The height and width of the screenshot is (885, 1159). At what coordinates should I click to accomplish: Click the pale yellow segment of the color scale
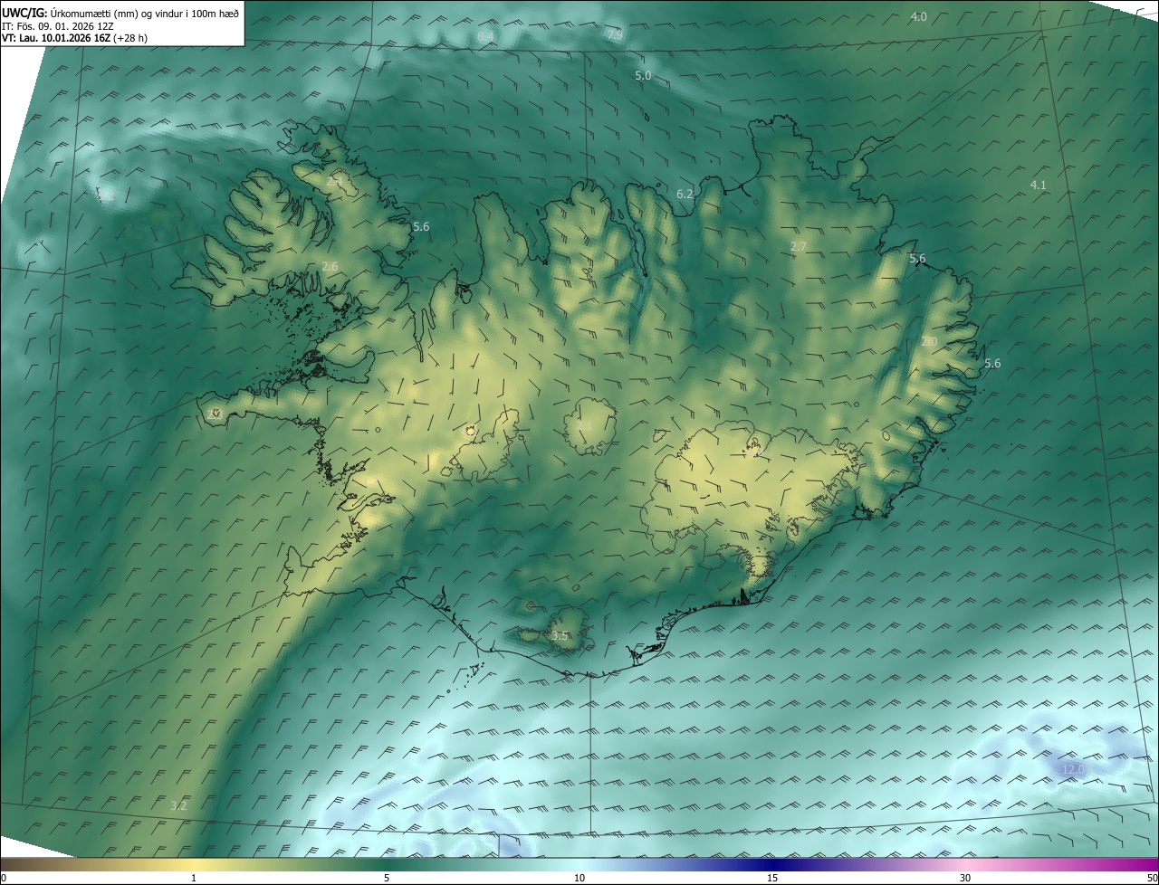click(195, 865)
